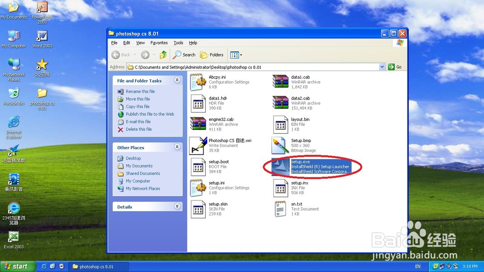Click the Up folder toolbar icon
484x272 pixels.
(x=163, y=55)
